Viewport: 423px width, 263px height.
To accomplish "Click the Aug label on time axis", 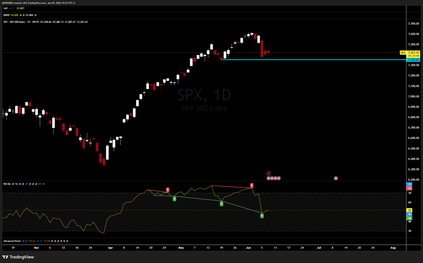I will (393, 247).
